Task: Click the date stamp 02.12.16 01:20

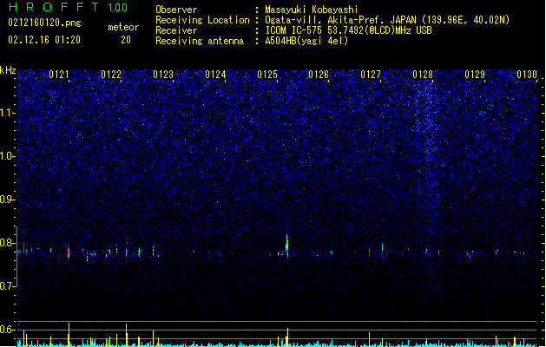Action: click(x=44, y=40)
